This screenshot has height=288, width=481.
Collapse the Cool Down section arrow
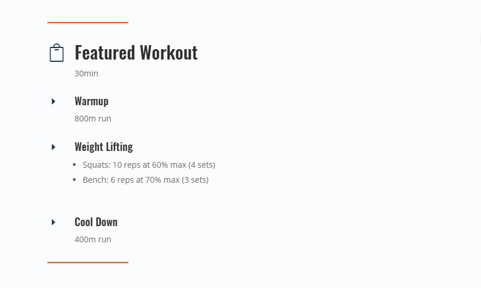54,222
